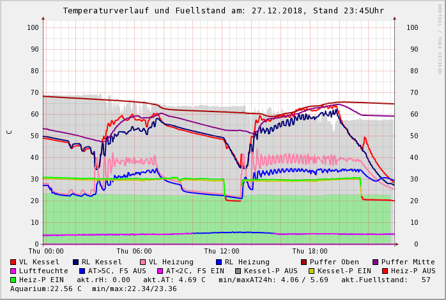
Task: Click the magenta Luftfeuchte legend swatch
Action: click(x=13, y=271)
